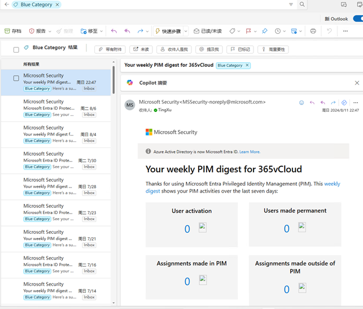Image resolution: width=363 pixels, height=309 pixels.
Task: Expand the Snooze clock dropdown
Action: click(x=285, y=31)
